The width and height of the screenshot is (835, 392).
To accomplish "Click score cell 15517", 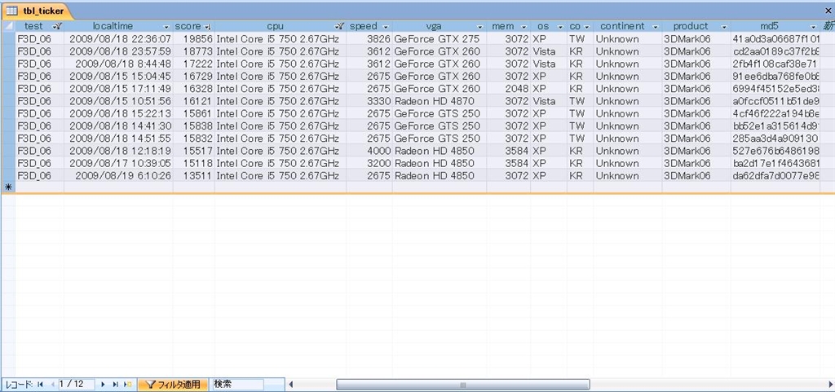I will [x=194, y=151].
